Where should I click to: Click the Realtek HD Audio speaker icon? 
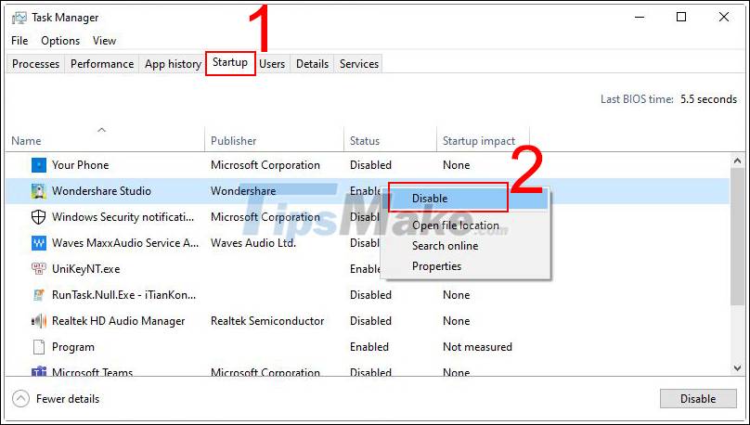click(39, 321)
